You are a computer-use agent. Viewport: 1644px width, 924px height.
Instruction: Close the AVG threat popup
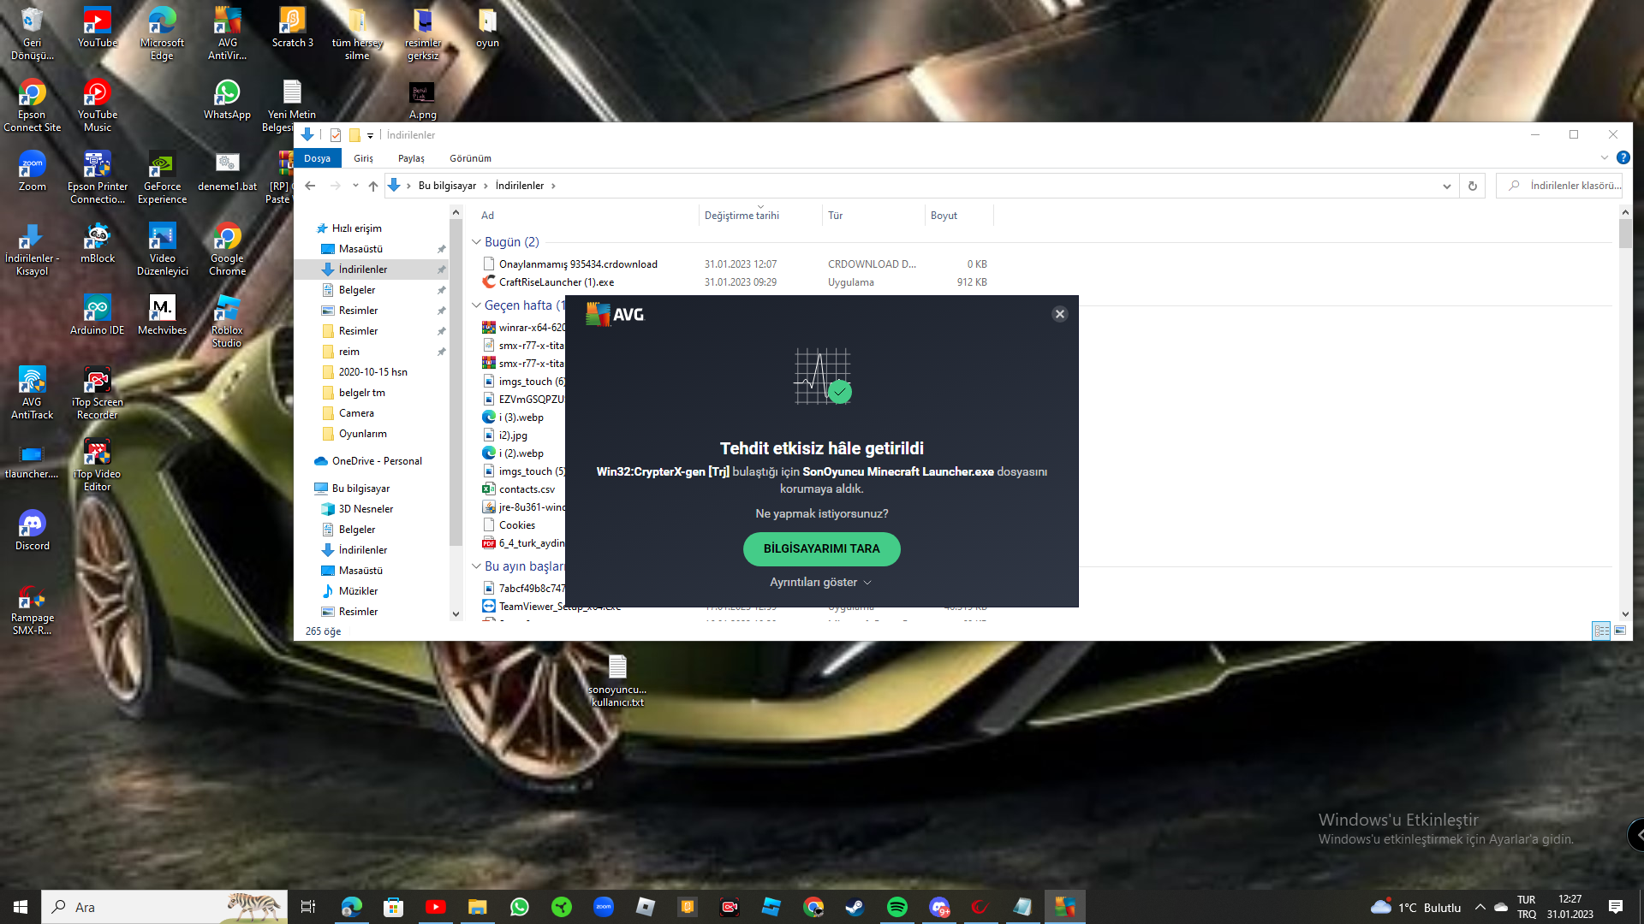pos(1059,314)
